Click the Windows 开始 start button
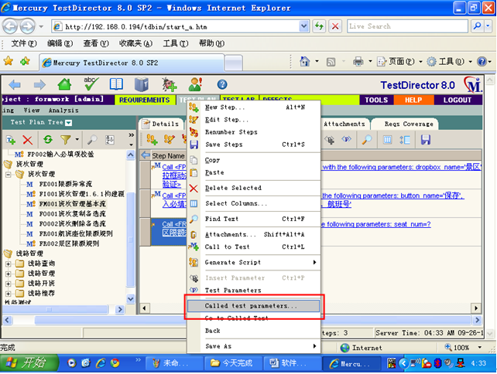The height and width of the screenshot is (374, 497). point(29,362)
